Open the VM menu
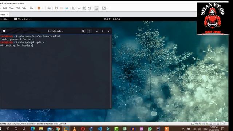 [18, 8]
